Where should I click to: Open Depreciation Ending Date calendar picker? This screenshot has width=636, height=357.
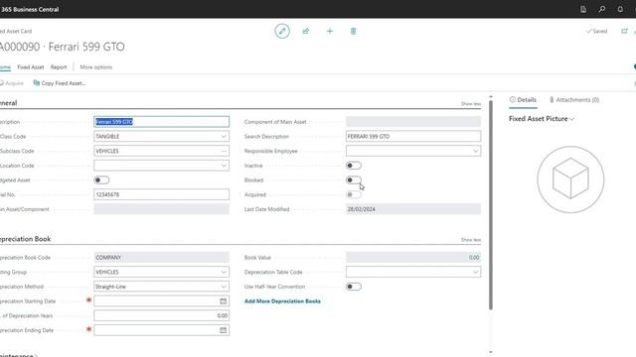[223, 330]
